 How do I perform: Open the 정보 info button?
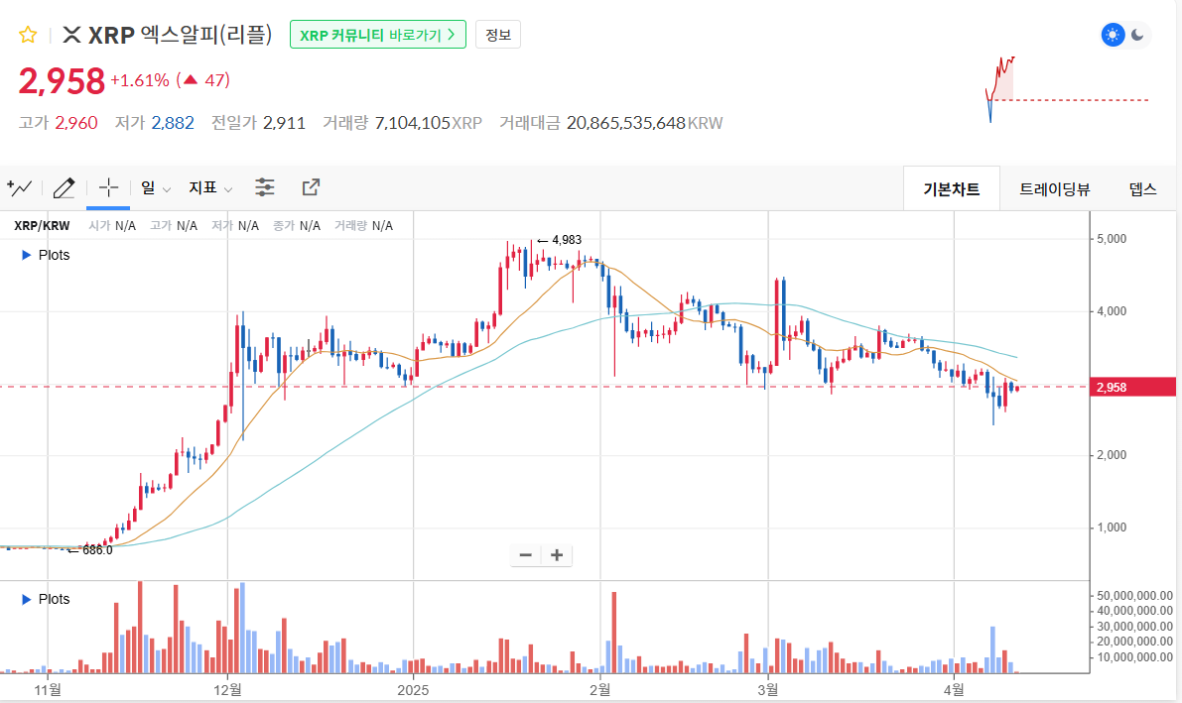coord(497,35)
